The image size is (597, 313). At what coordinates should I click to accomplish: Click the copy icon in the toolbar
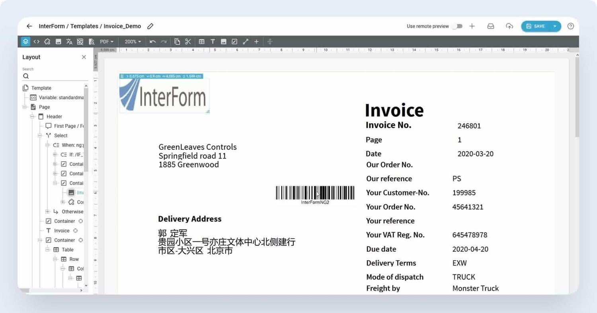pyautogui.click(x=176, y=41)
